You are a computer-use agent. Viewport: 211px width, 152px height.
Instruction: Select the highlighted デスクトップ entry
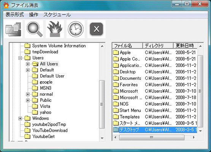(x=155, y=130)
